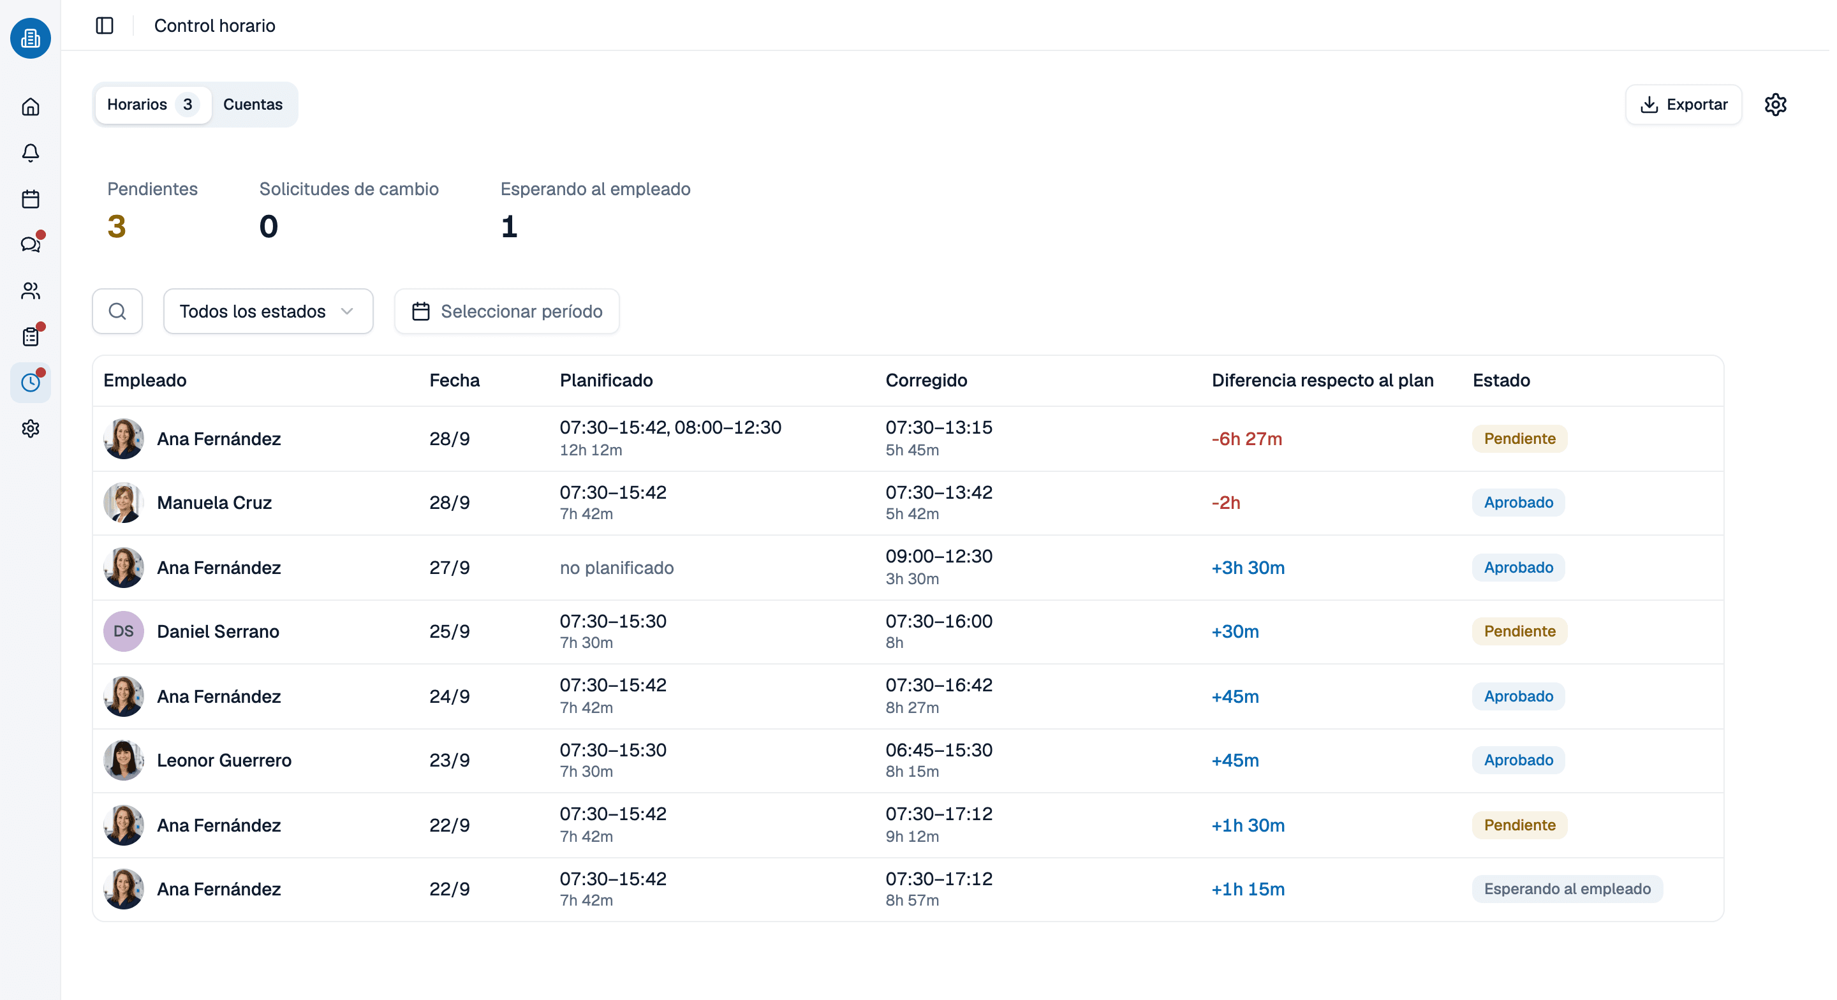Open the chat messages icon

pyautogui.click(x=31, y=245)
